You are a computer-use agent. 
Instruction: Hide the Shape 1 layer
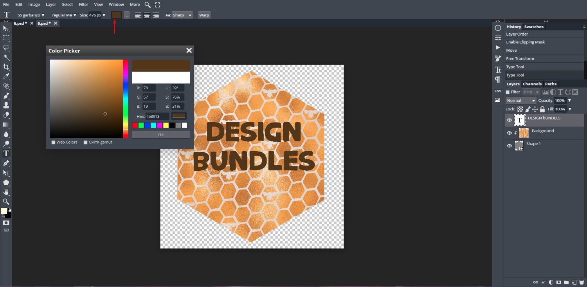[509, 146]
